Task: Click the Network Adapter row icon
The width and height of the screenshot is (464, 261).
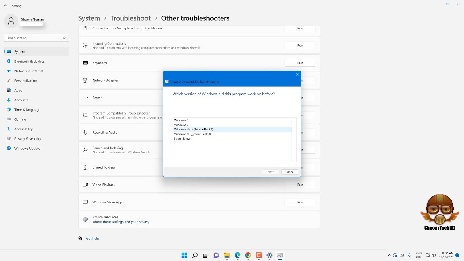Action: 85,80
